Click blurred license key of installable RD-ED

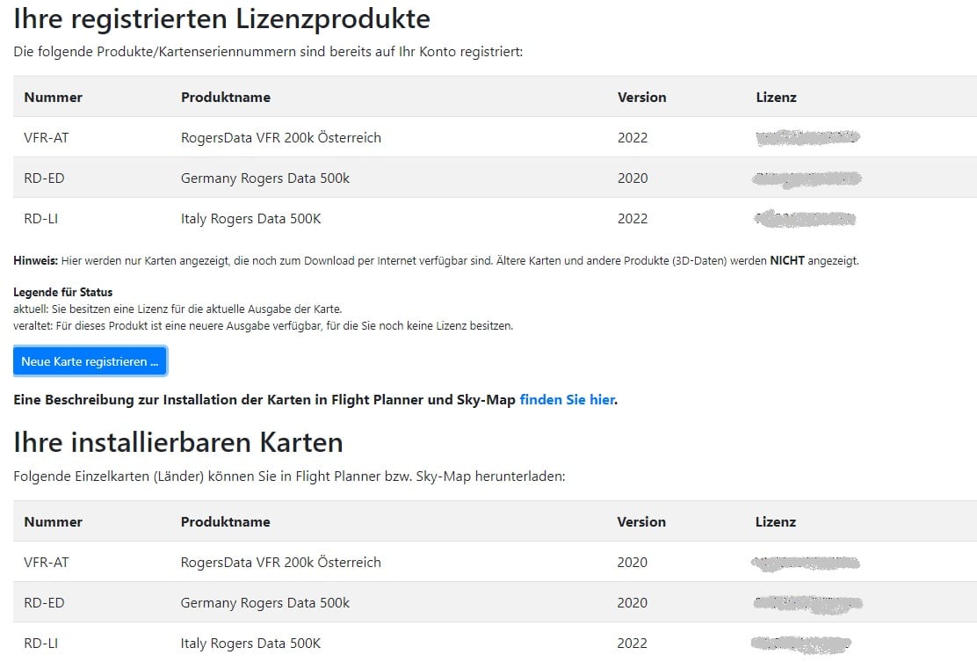pyautogui.click(x=807, y=603)
